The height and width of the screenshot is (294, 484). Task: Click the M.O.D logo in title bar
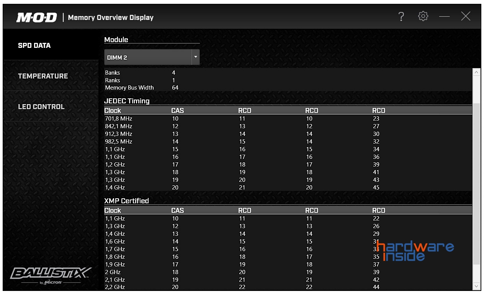click(x=36, y=18)
